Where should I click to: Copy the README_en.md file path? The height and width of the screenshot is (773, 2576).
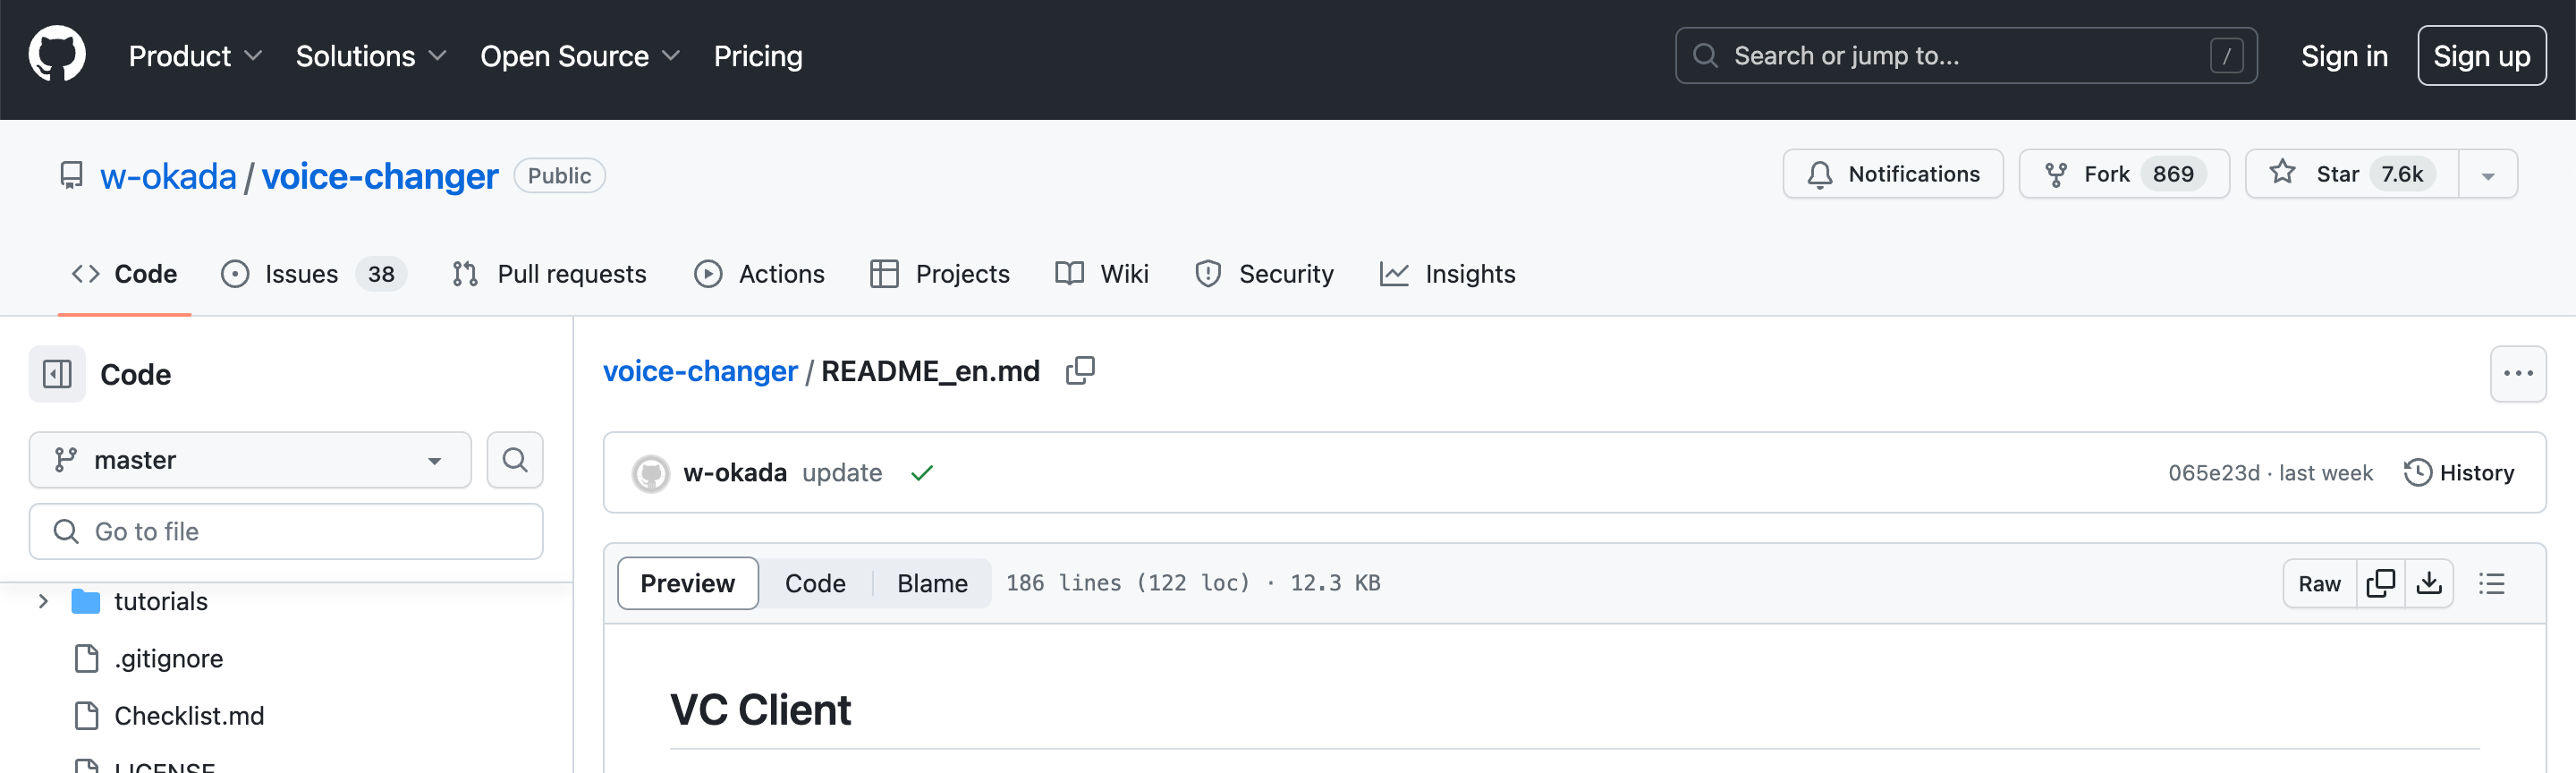click(x=1080, y=371)
